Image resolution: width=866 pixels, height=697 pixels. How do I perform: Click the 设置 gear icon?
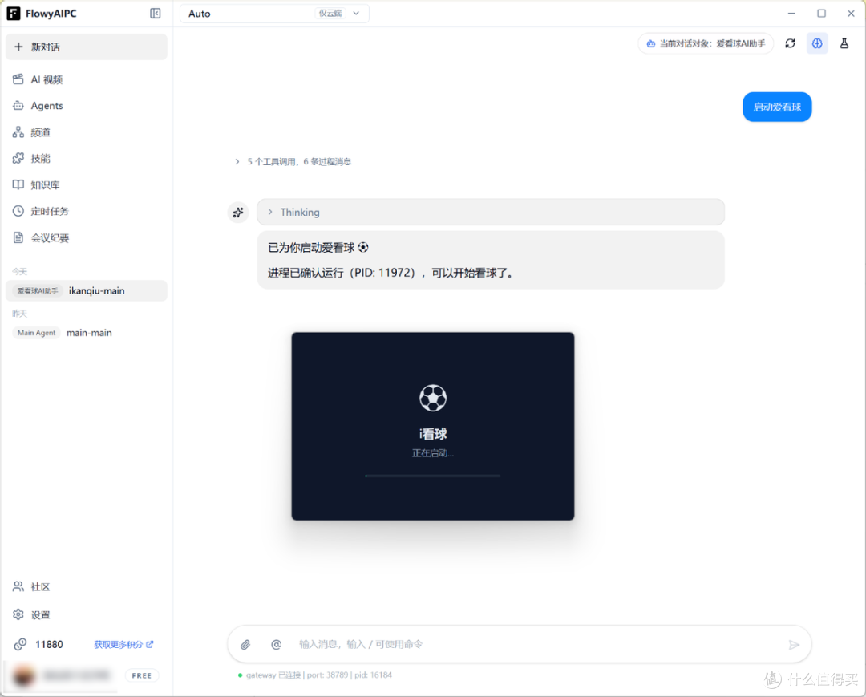click(18, 614)
